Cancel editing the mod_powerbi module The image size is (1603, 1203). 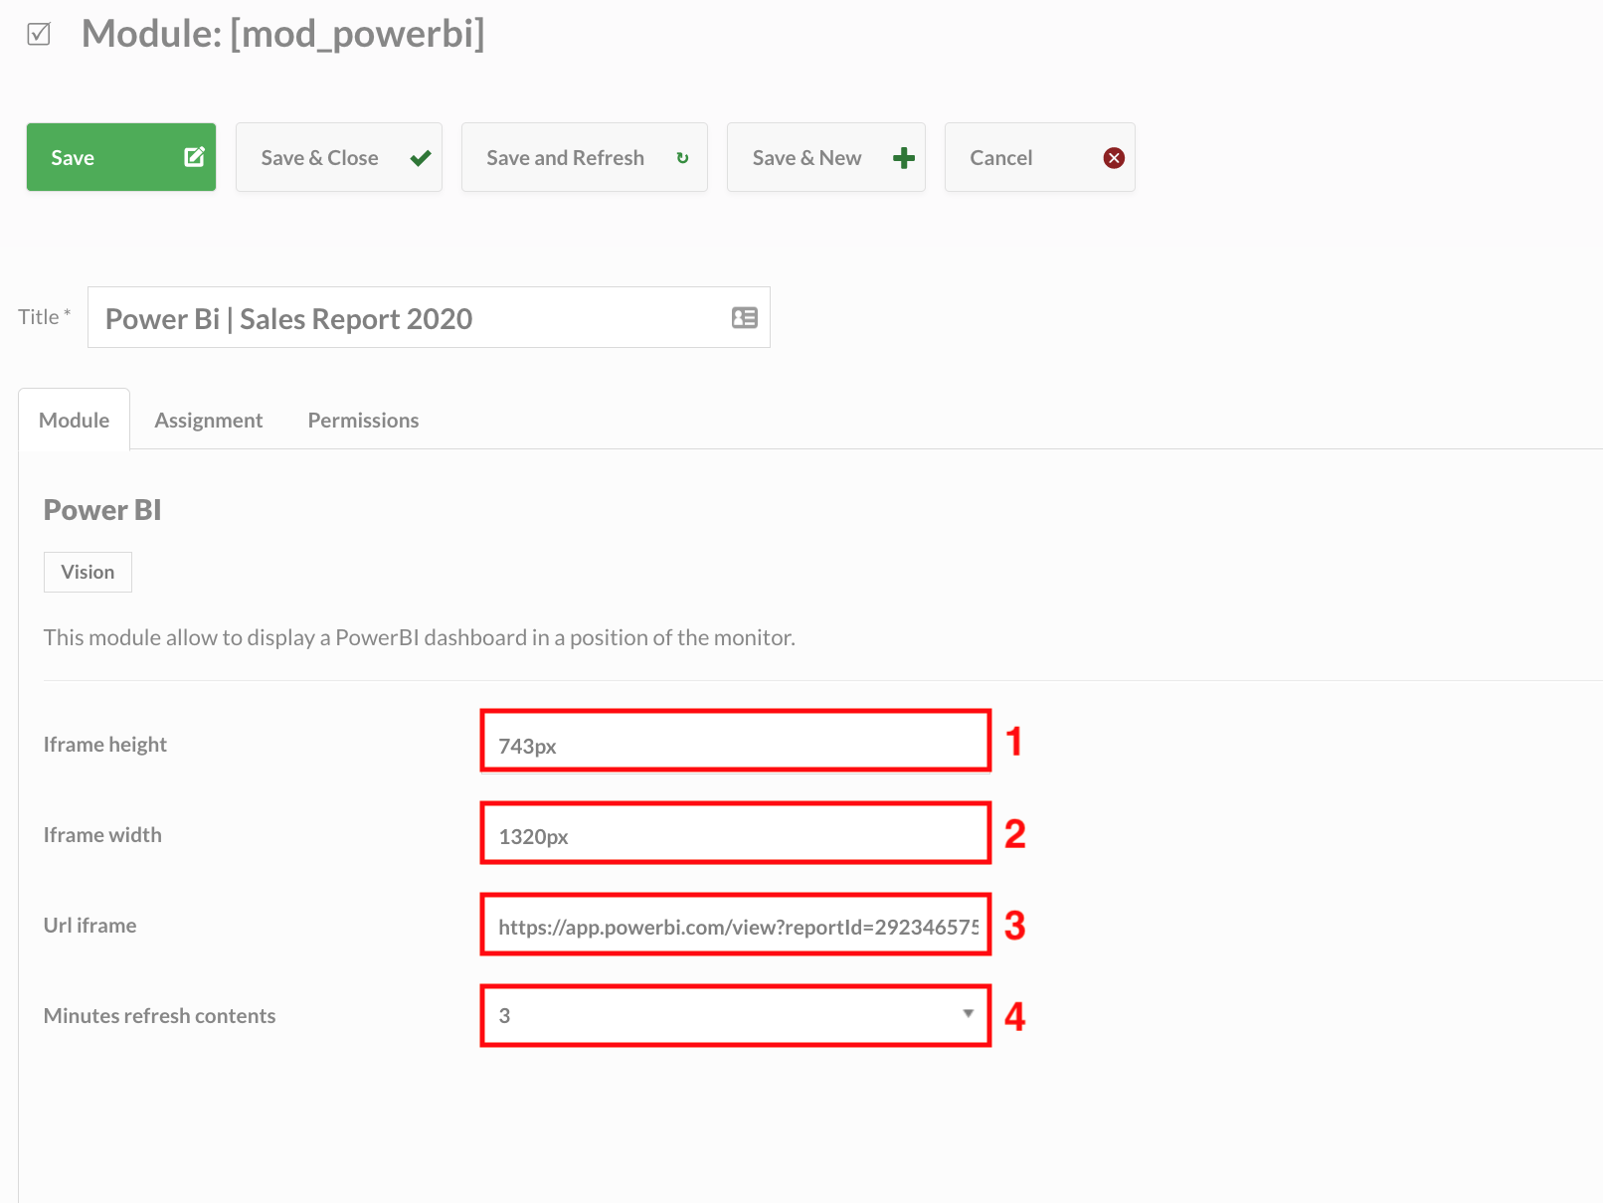pyautogui.click(x=1039, y=157)
